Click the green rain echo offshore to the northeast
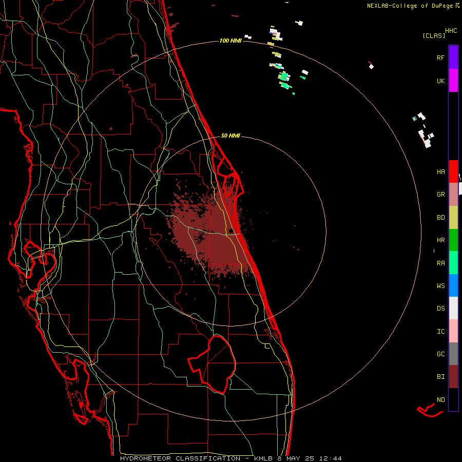 click(284, 77)
